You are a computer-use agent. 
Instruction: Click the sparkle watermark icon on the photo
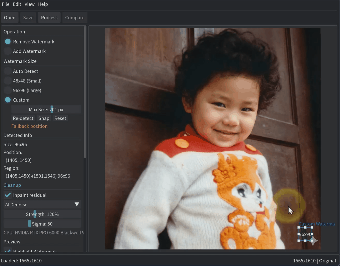[313, 241]
